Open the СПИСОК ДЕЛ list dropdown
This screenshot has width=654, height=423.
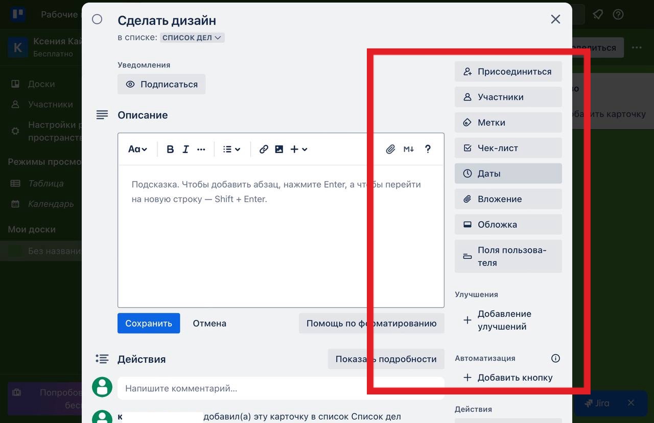[192, 37]
